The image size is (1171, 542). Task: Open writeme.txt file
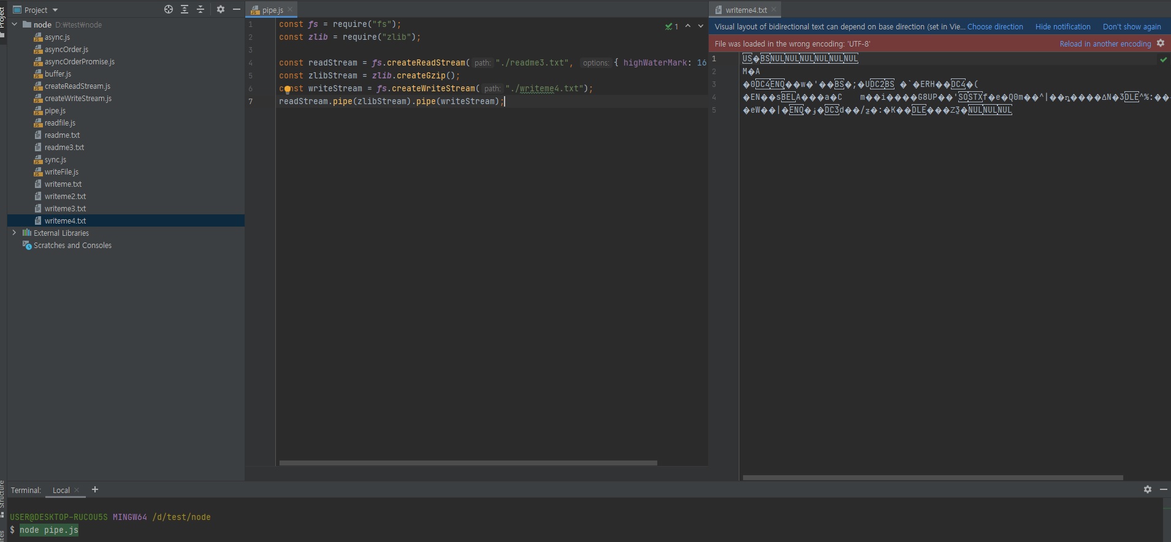(63, 184)
